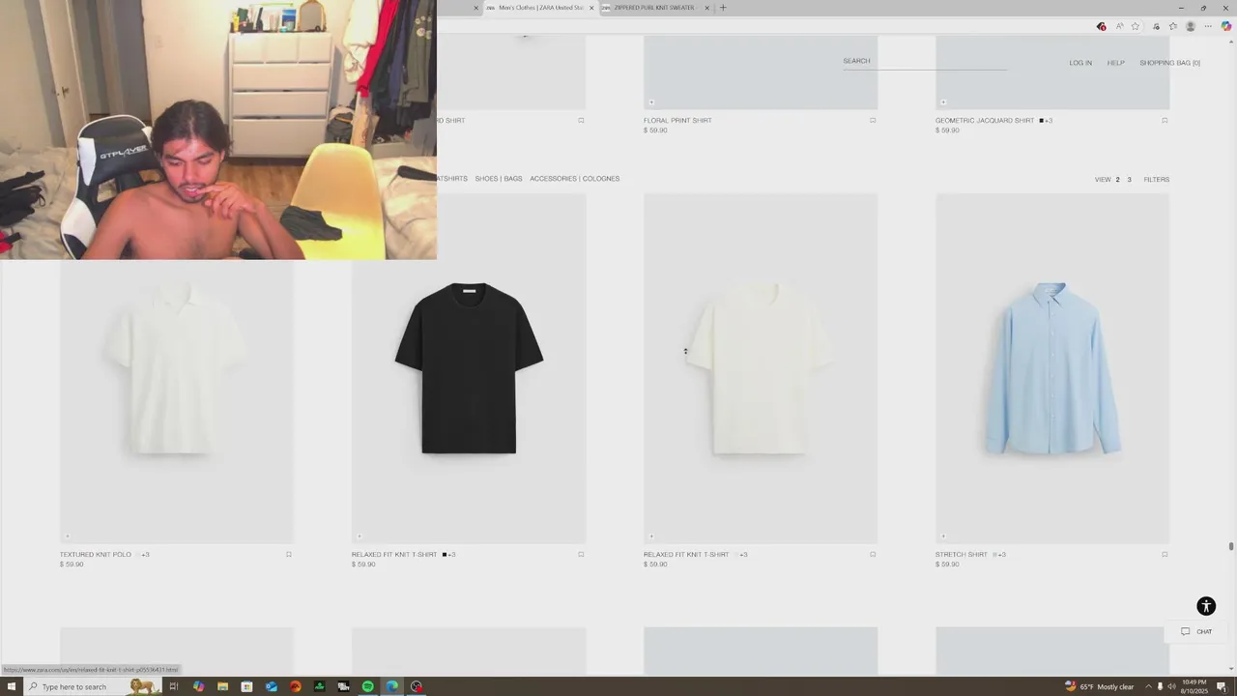Open File Explorer from taskbar

[x=222, y=686]
